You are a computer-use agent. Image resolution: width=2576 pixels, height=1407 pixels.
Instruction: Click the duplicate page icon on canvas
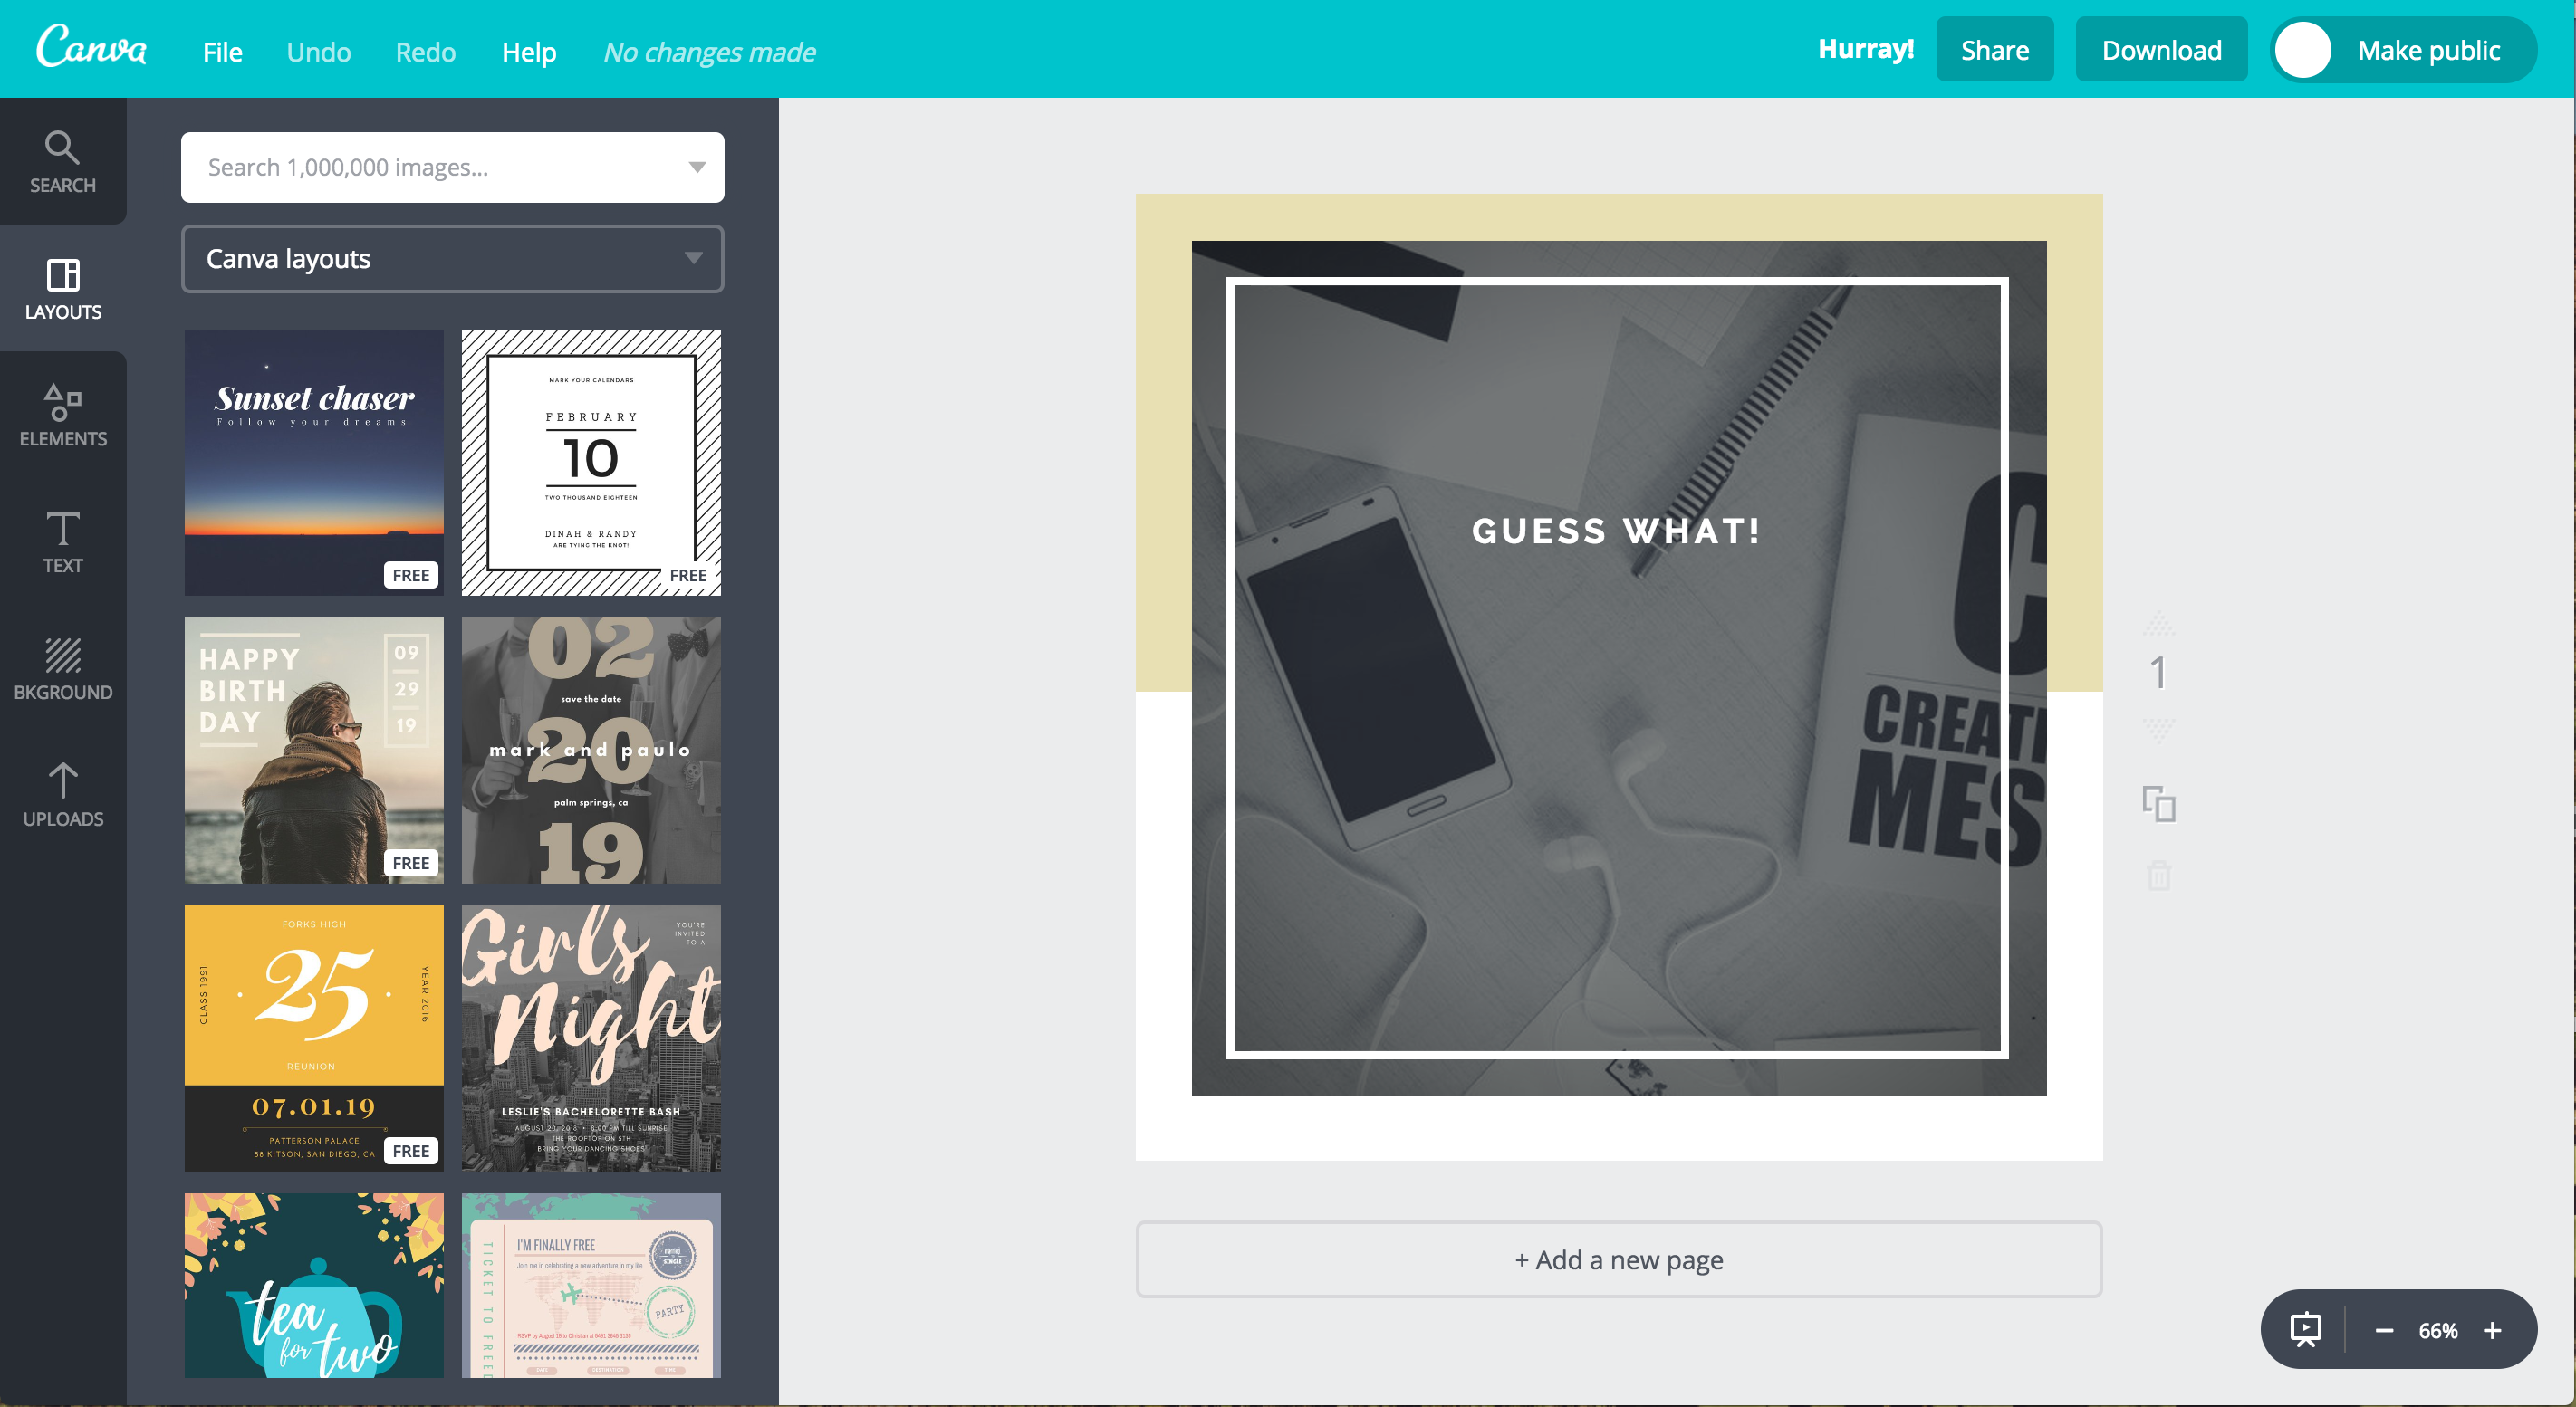tap(2162, 802)
